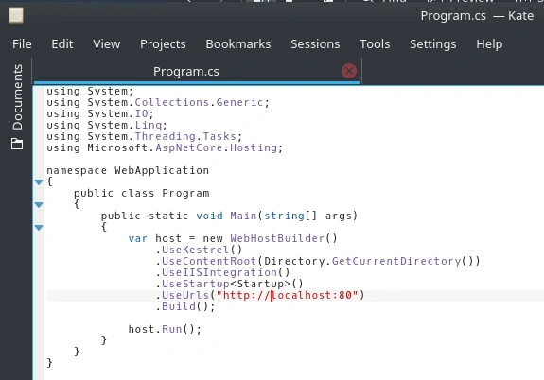This screenshot has height=380, width=544.
Task: Open the Sessions menu
Action: 315,44
